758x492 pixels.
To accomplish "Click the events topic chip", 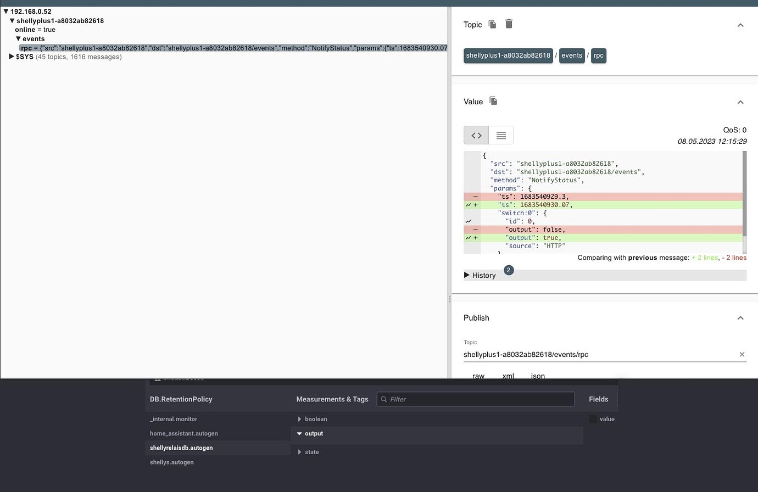I will (x=572, y=55).
